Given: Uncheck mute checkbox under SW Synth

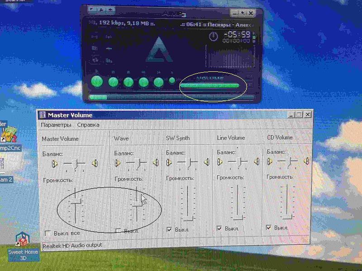Looking at the screenshot, I should [x=170, y=229].
